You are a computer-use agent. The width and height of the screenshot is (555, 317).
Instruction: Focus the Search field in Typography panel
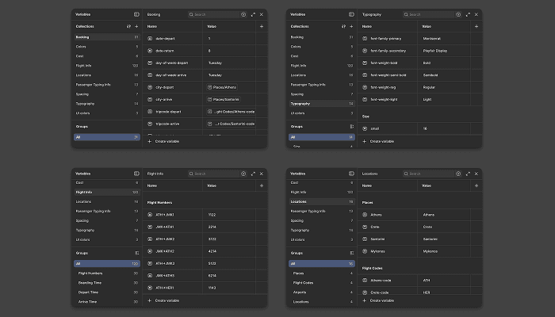pyautogui.click(x=428, y=14)
